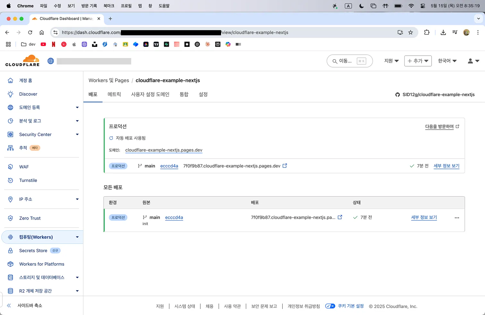Bookmark this page with the star icon
The height and width of the screenshot is (315, 485).
(411, 32)
